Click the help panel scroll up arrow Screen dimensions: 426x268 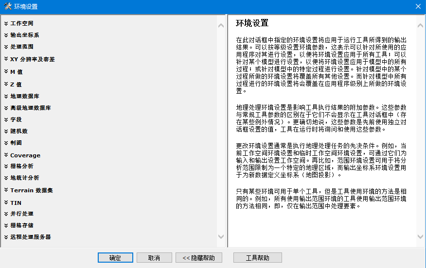(420, 26)
